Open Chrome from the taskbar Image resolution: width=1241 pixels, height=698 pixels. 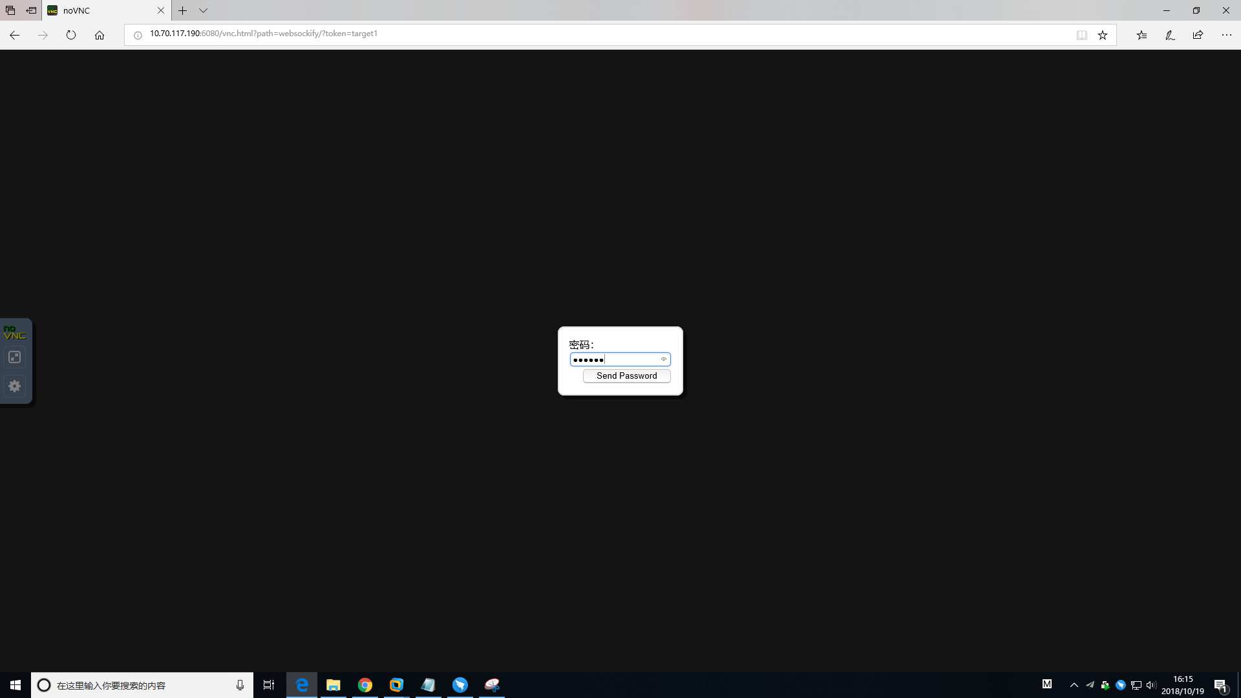(365, 685)
